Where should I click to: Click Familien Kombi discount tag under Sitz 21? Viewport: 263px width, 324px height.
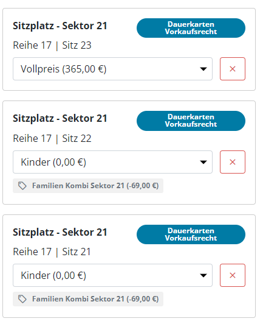(x=88, y=299)
